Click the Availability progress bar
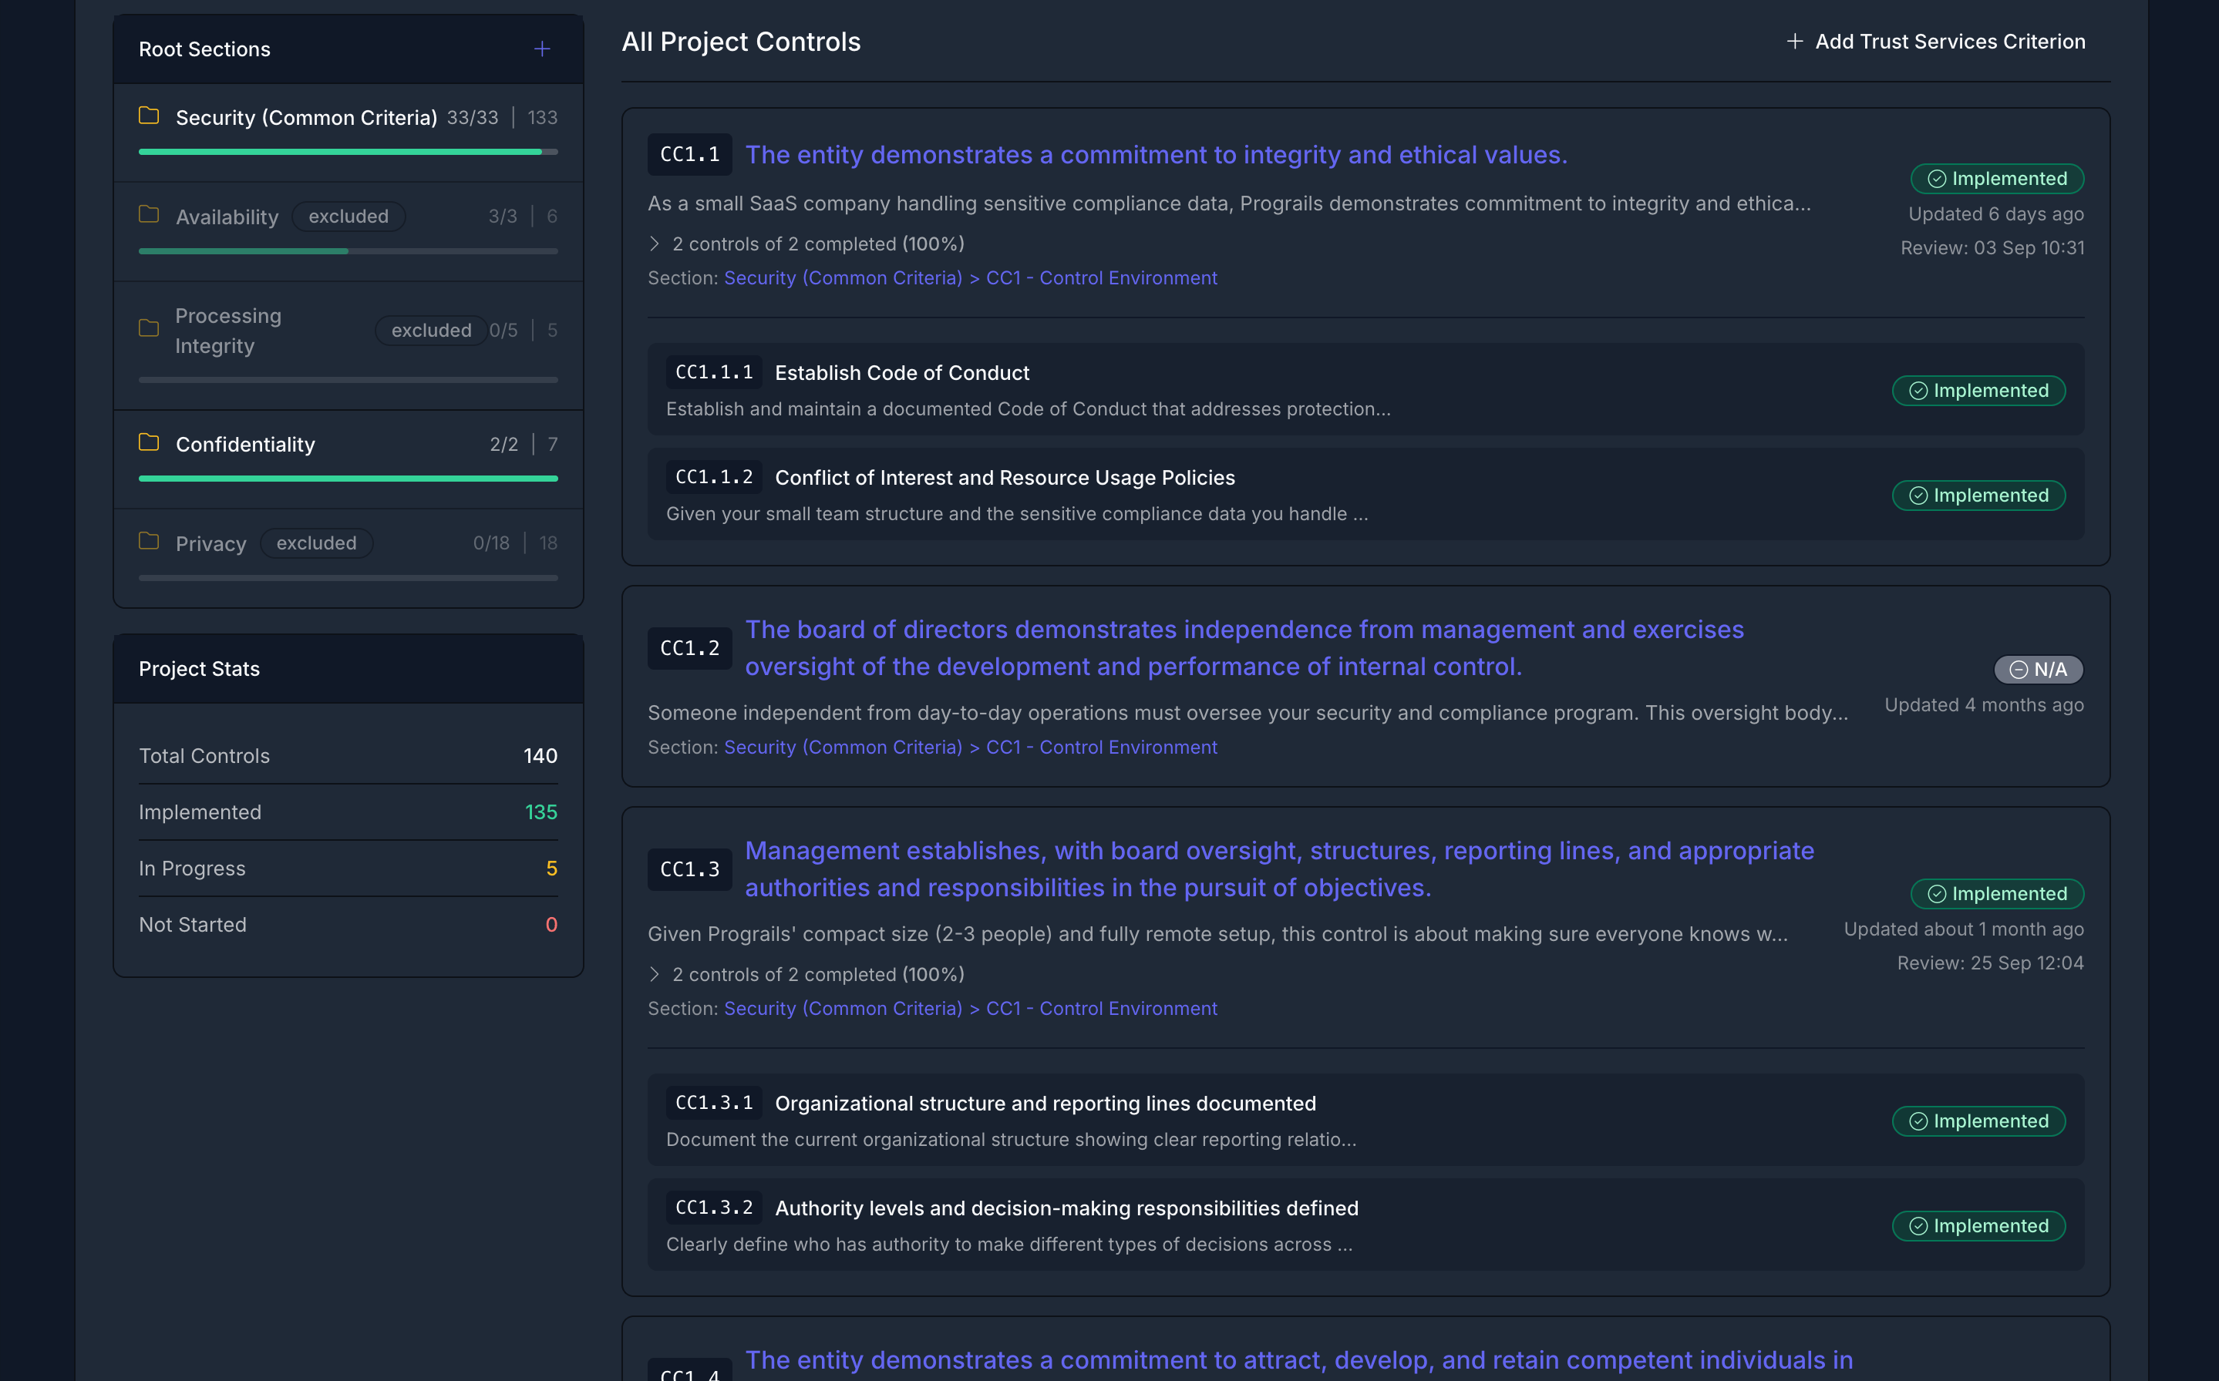Screen dimensions: 2219x1381 coord(348,250)
